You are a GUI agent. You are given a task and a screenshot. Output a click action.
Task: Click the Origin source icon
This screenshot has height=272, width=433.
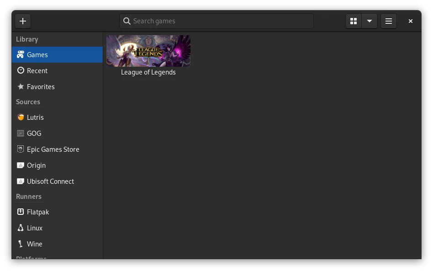21,165
